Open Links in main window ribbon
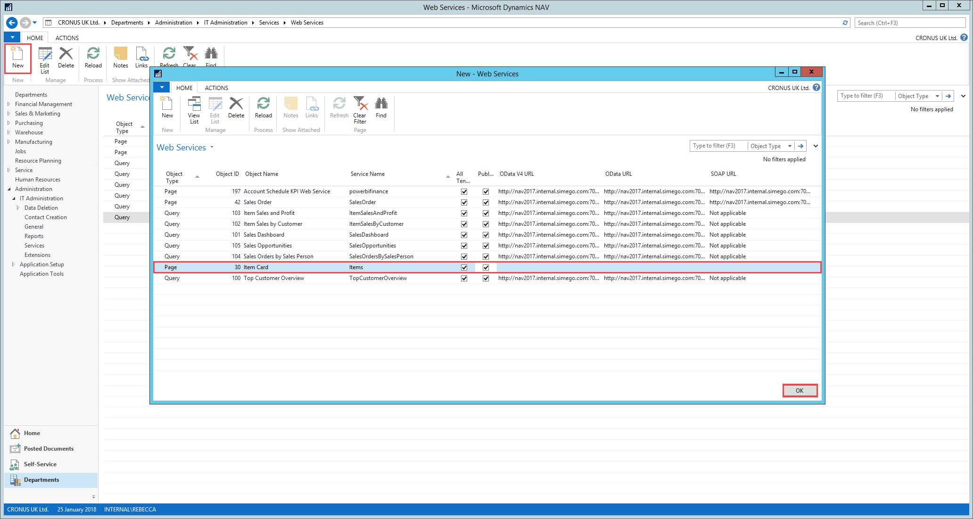The width and height of the screenshot is (973, 519). click(x=141, y=58)
